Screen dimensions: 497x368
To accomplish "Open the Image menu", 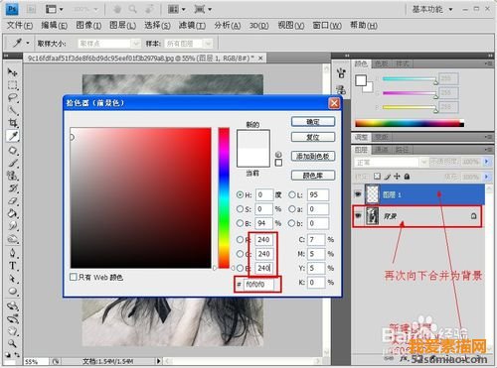I will (x=88, y=26).
